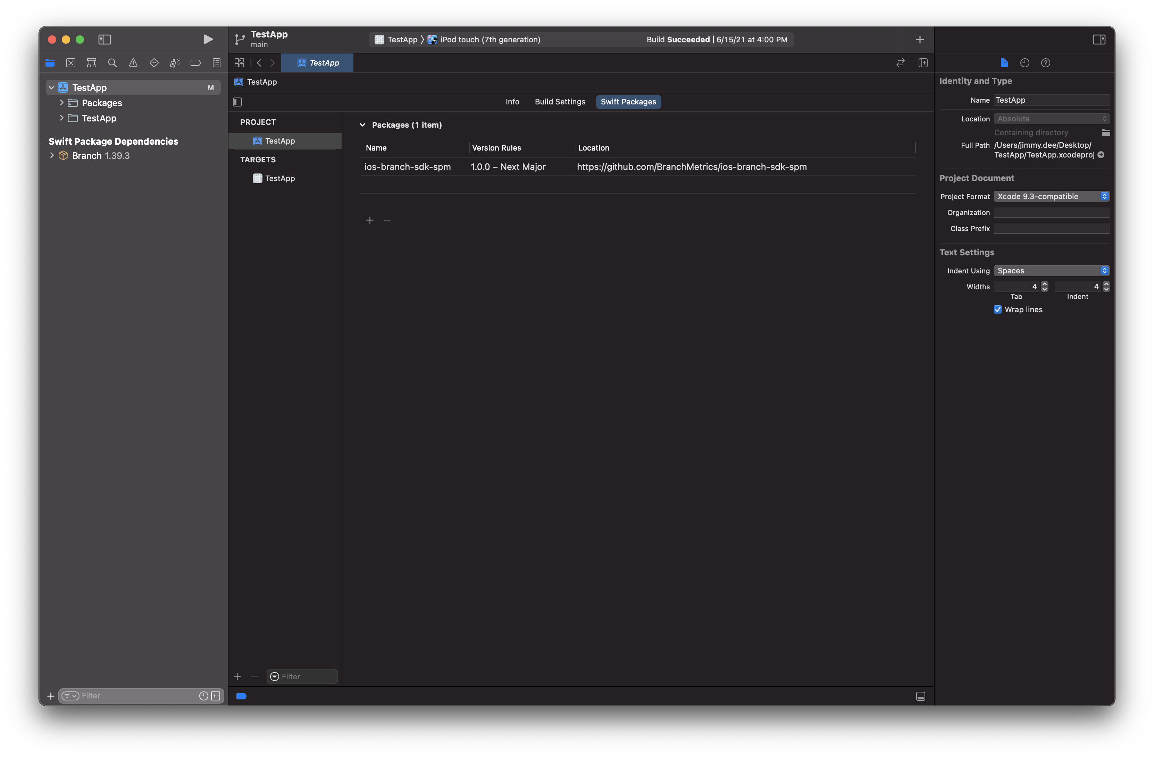Click the blue breakpoint indicator in the bottom bar
Viewport: 1154px width, 757px height.
(242, 696)
